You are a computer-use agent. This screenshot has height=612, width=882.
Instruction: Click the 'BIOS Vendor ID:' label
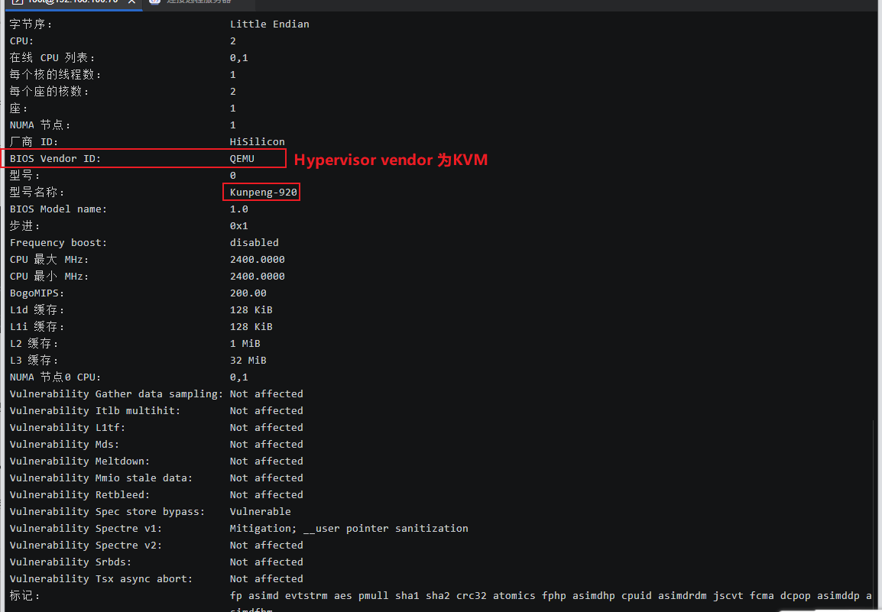[x=55, y=159]
